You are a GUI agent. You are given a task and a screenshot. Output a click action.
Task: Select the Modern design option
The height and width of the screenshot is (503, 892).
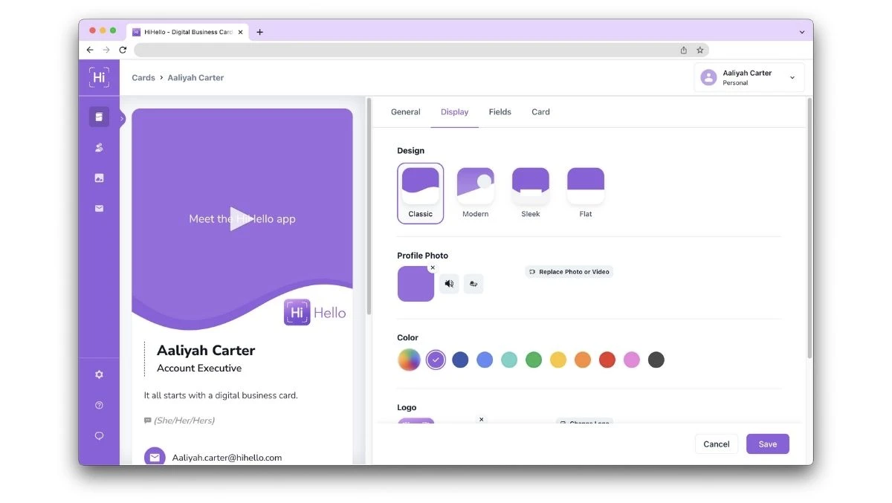(475, 184)
